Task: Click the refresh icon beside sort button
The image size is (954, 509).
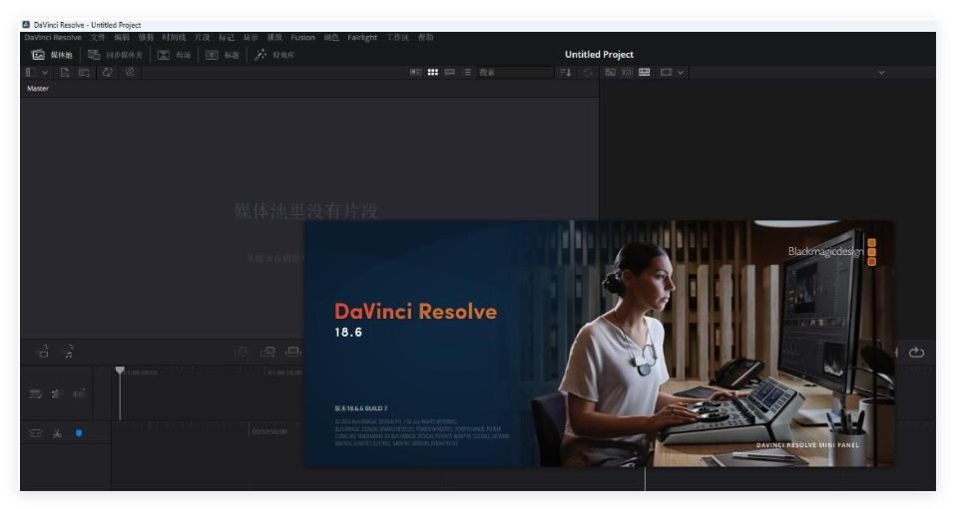Action: tap(588, 73)
